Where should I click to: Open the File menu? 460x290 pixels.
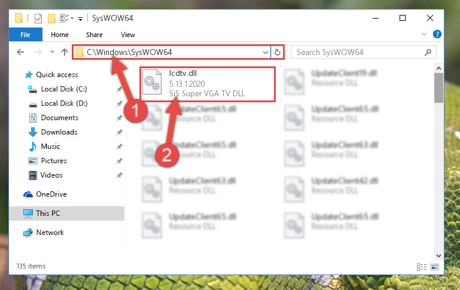pos(26,35)
